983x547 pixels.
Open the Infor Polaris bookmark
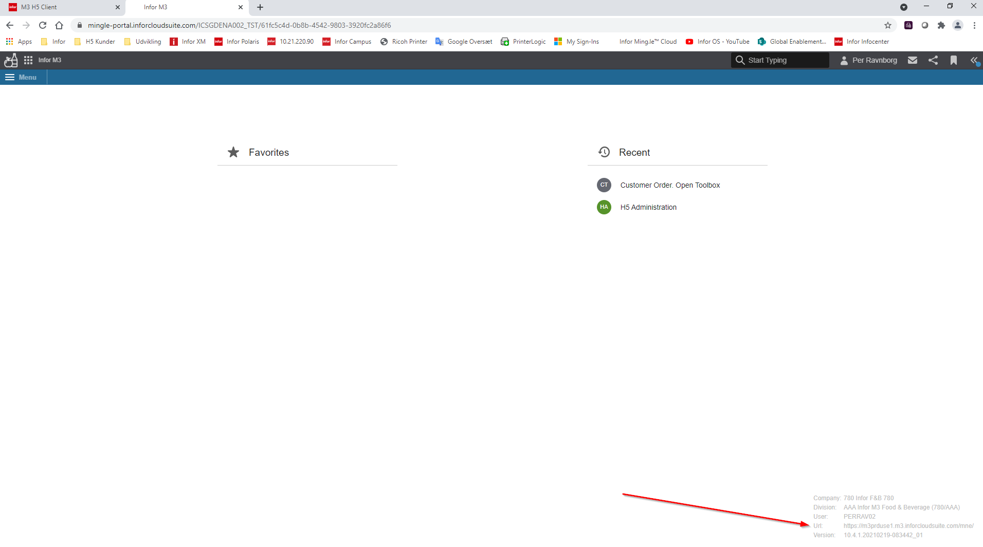coord(237,42)
